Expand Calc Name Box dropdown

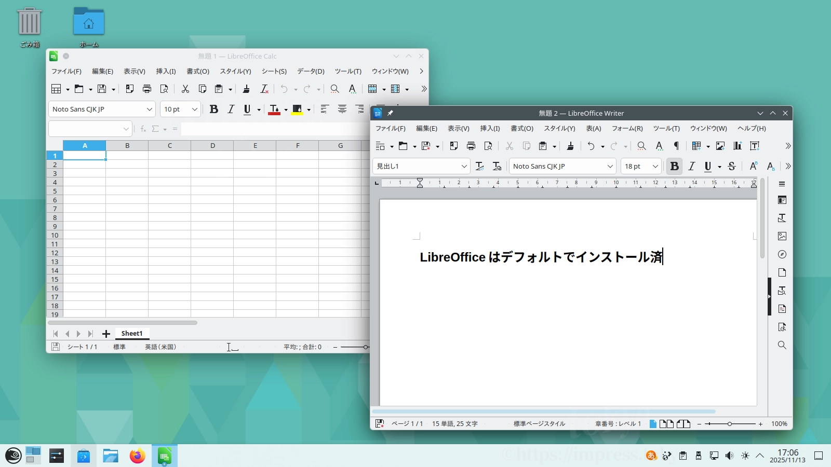tap(126, 129)
